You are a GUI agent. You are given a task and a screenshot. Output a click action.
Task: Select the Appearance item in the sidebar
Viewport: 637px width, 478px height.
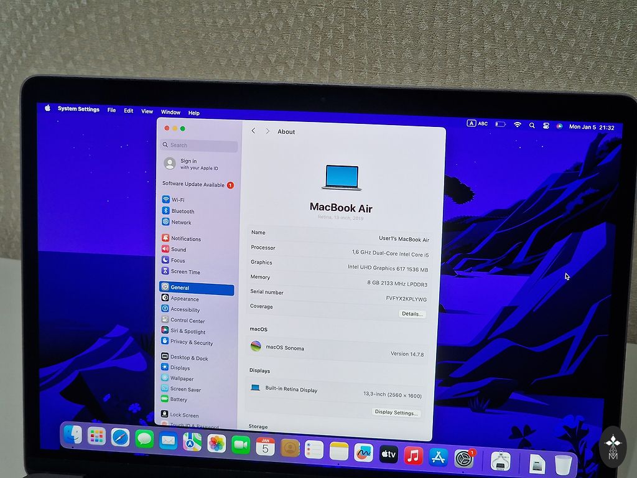tap(184, 299)
